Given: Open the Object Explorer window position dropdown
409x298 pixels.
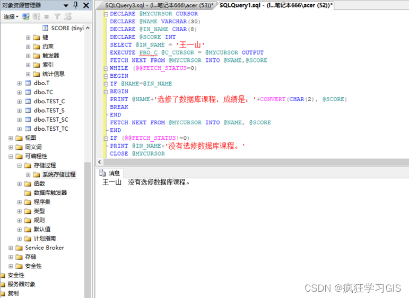Looking at the screenshot, I should [x=66, y=5].
